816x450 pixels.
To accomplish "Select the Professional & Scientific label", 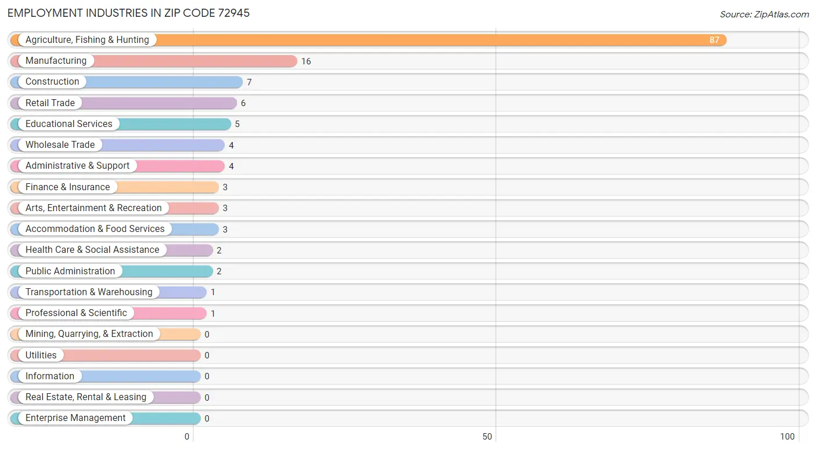I will pos(76,313).
